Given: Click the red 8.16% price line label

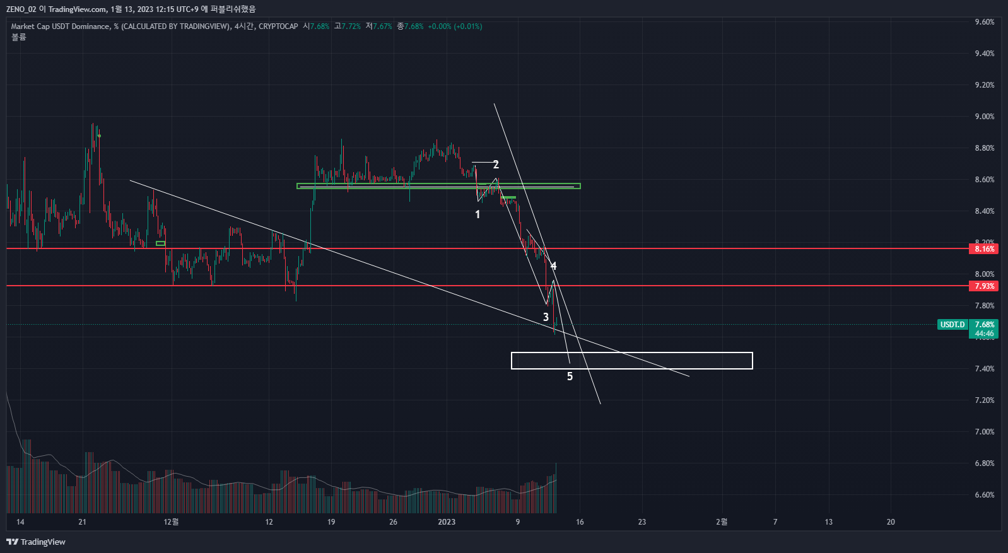Looking at the screenshot, I should 984,249.
